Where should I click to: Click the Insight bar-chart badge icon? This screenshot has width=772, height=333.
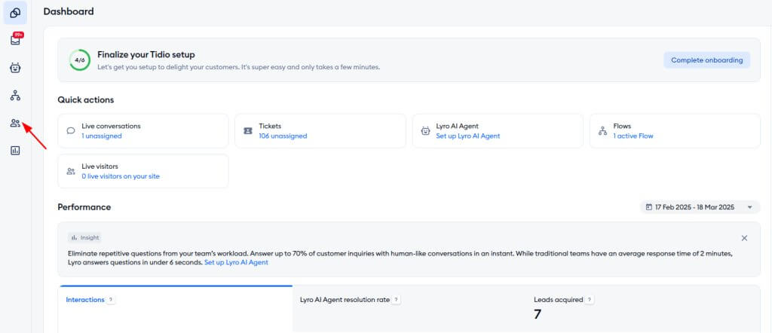click(75, 237)
